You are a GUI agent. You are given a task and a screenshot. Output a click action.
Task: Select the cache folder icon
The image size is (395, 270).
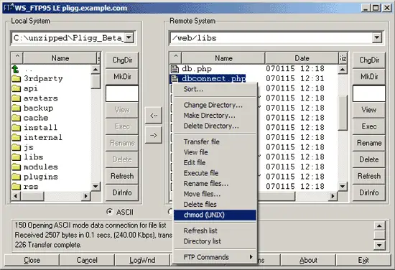tap(16, 118)
